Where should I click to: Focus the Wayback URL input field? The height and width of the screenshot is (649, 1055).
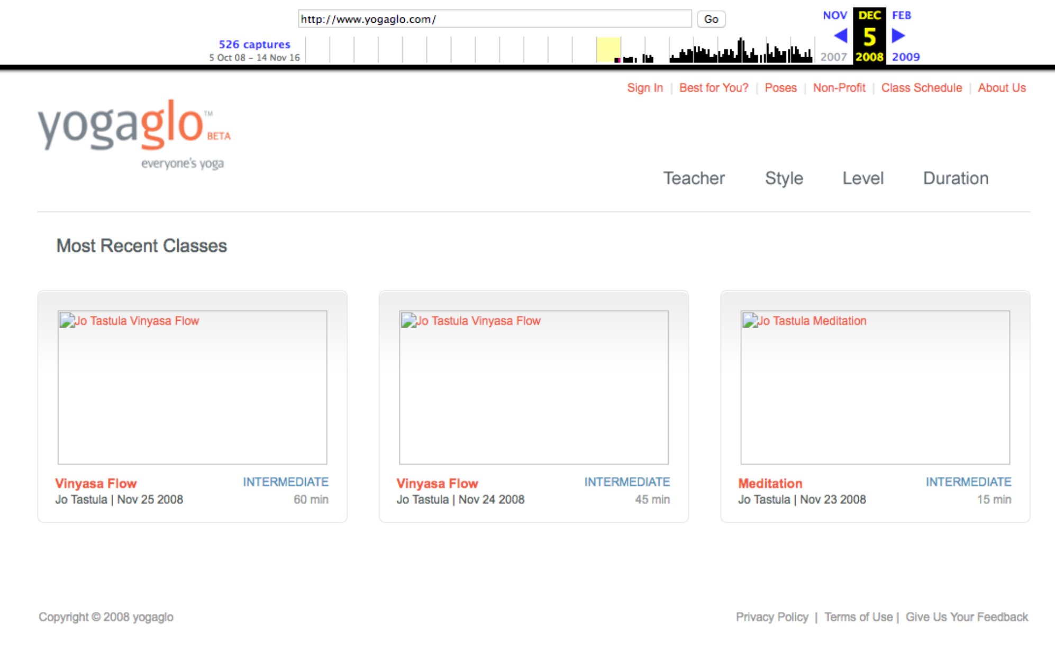pyautogui.click(x=495, y=19)
